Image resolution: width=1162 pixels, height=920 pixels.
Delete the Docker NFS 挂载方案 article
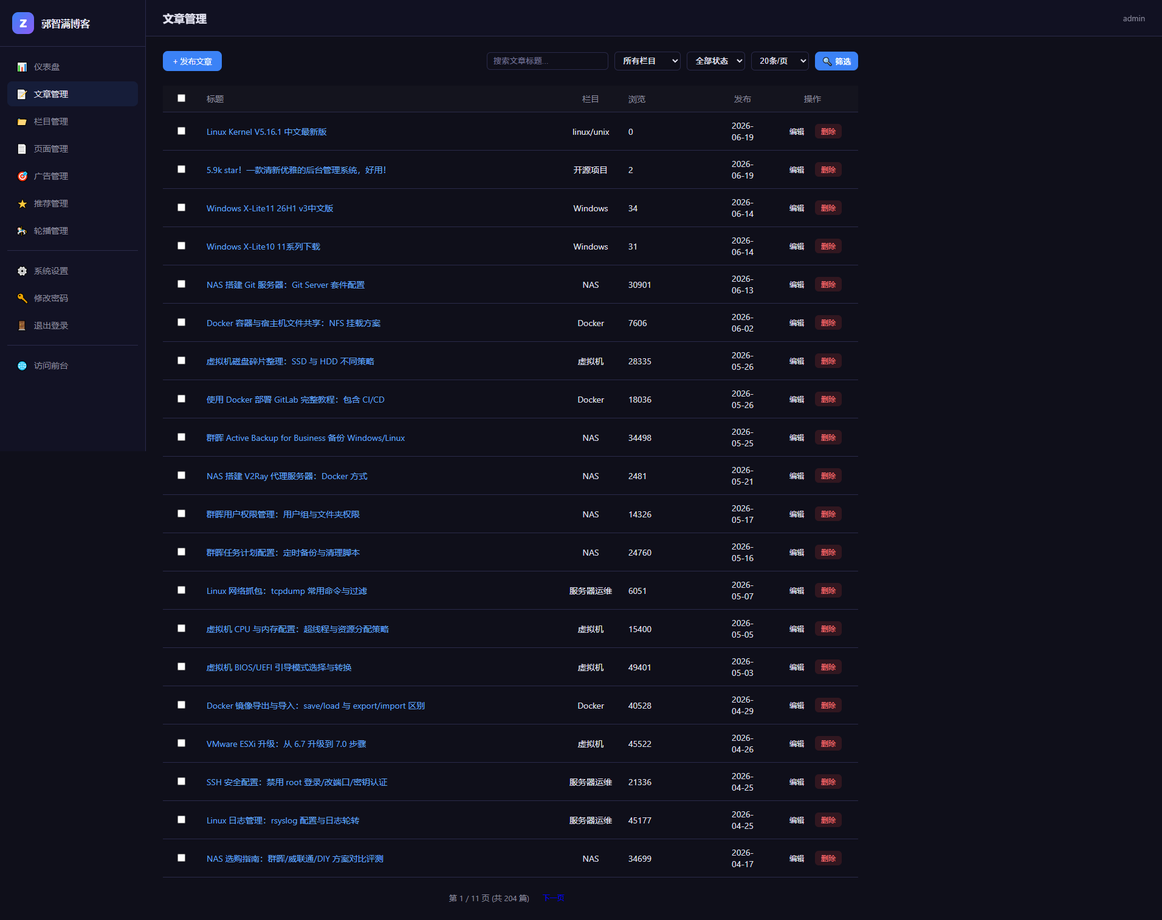click(828, 323)
